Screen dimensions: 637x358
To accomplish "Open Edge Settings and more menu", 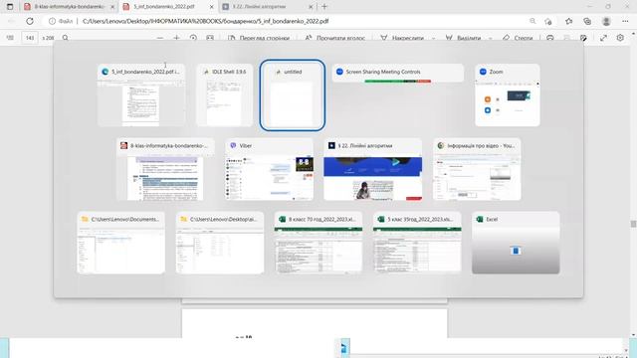I will point(625,21).
